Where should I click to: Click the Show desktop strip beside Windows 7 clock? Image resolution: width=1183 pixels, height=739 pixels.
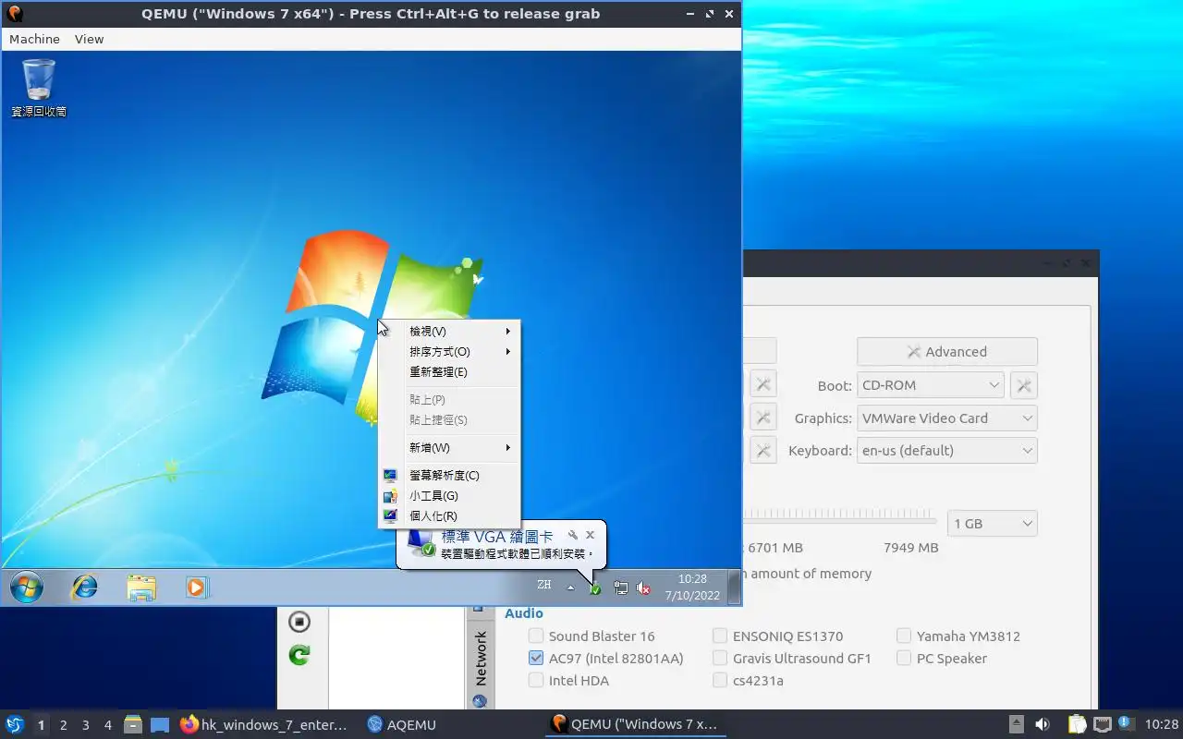pyautogui.click(x=734, y=587)
